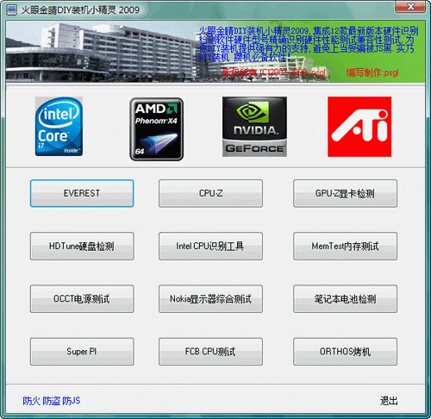431x419 pixels.
Task: Open CPU-Z
Action: (210, 193)
